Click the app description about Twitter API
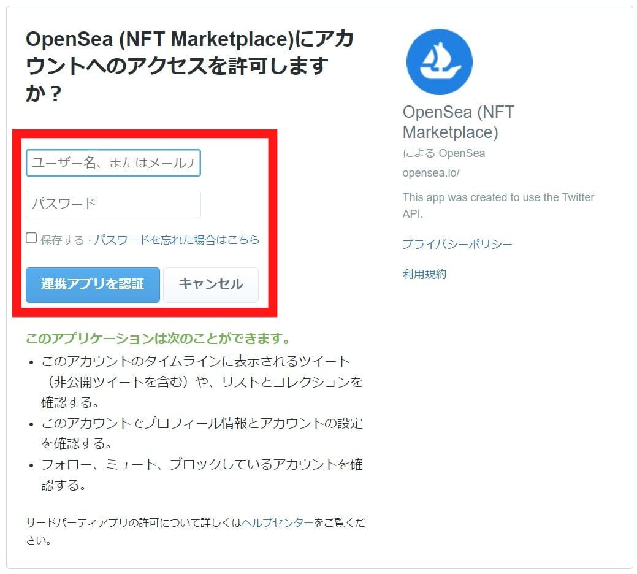This screenshot has height=574, width=637. click(x=497, y=204)
